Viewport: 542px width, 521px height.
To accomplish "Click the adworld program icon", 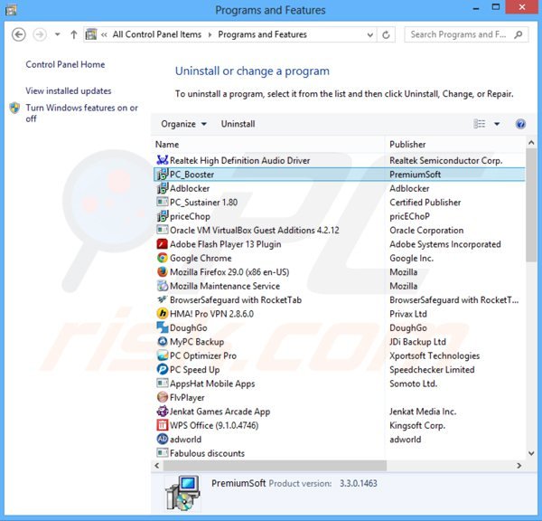I will [x=162, y=439].
